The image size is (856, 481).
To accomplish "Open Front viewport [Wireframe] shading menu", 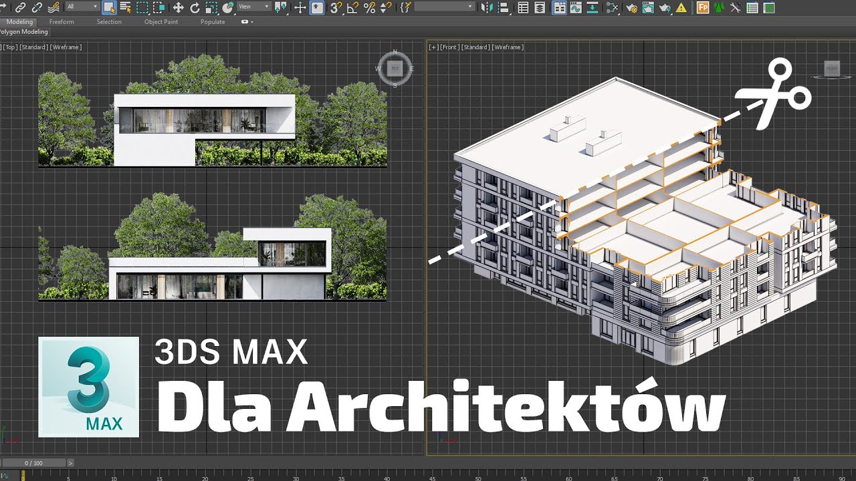I will pyautogui.click(x=508, y=47).
